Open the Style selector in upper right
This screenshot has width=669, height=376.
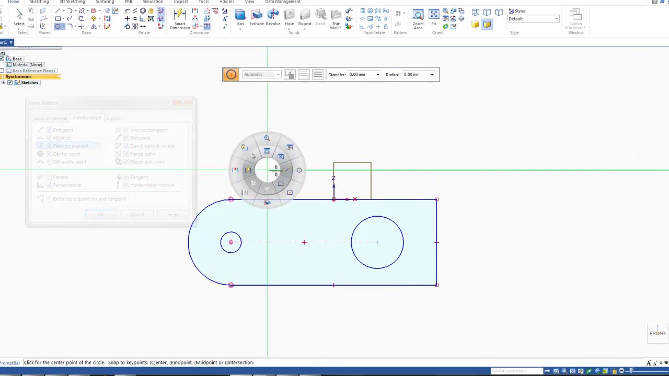(x=533, y=19)
